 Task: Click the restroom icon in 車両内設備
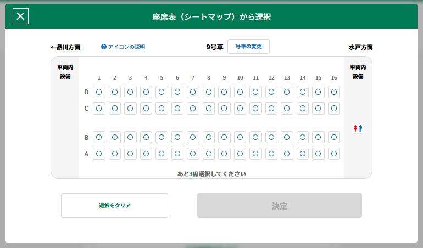click(358, 128)
